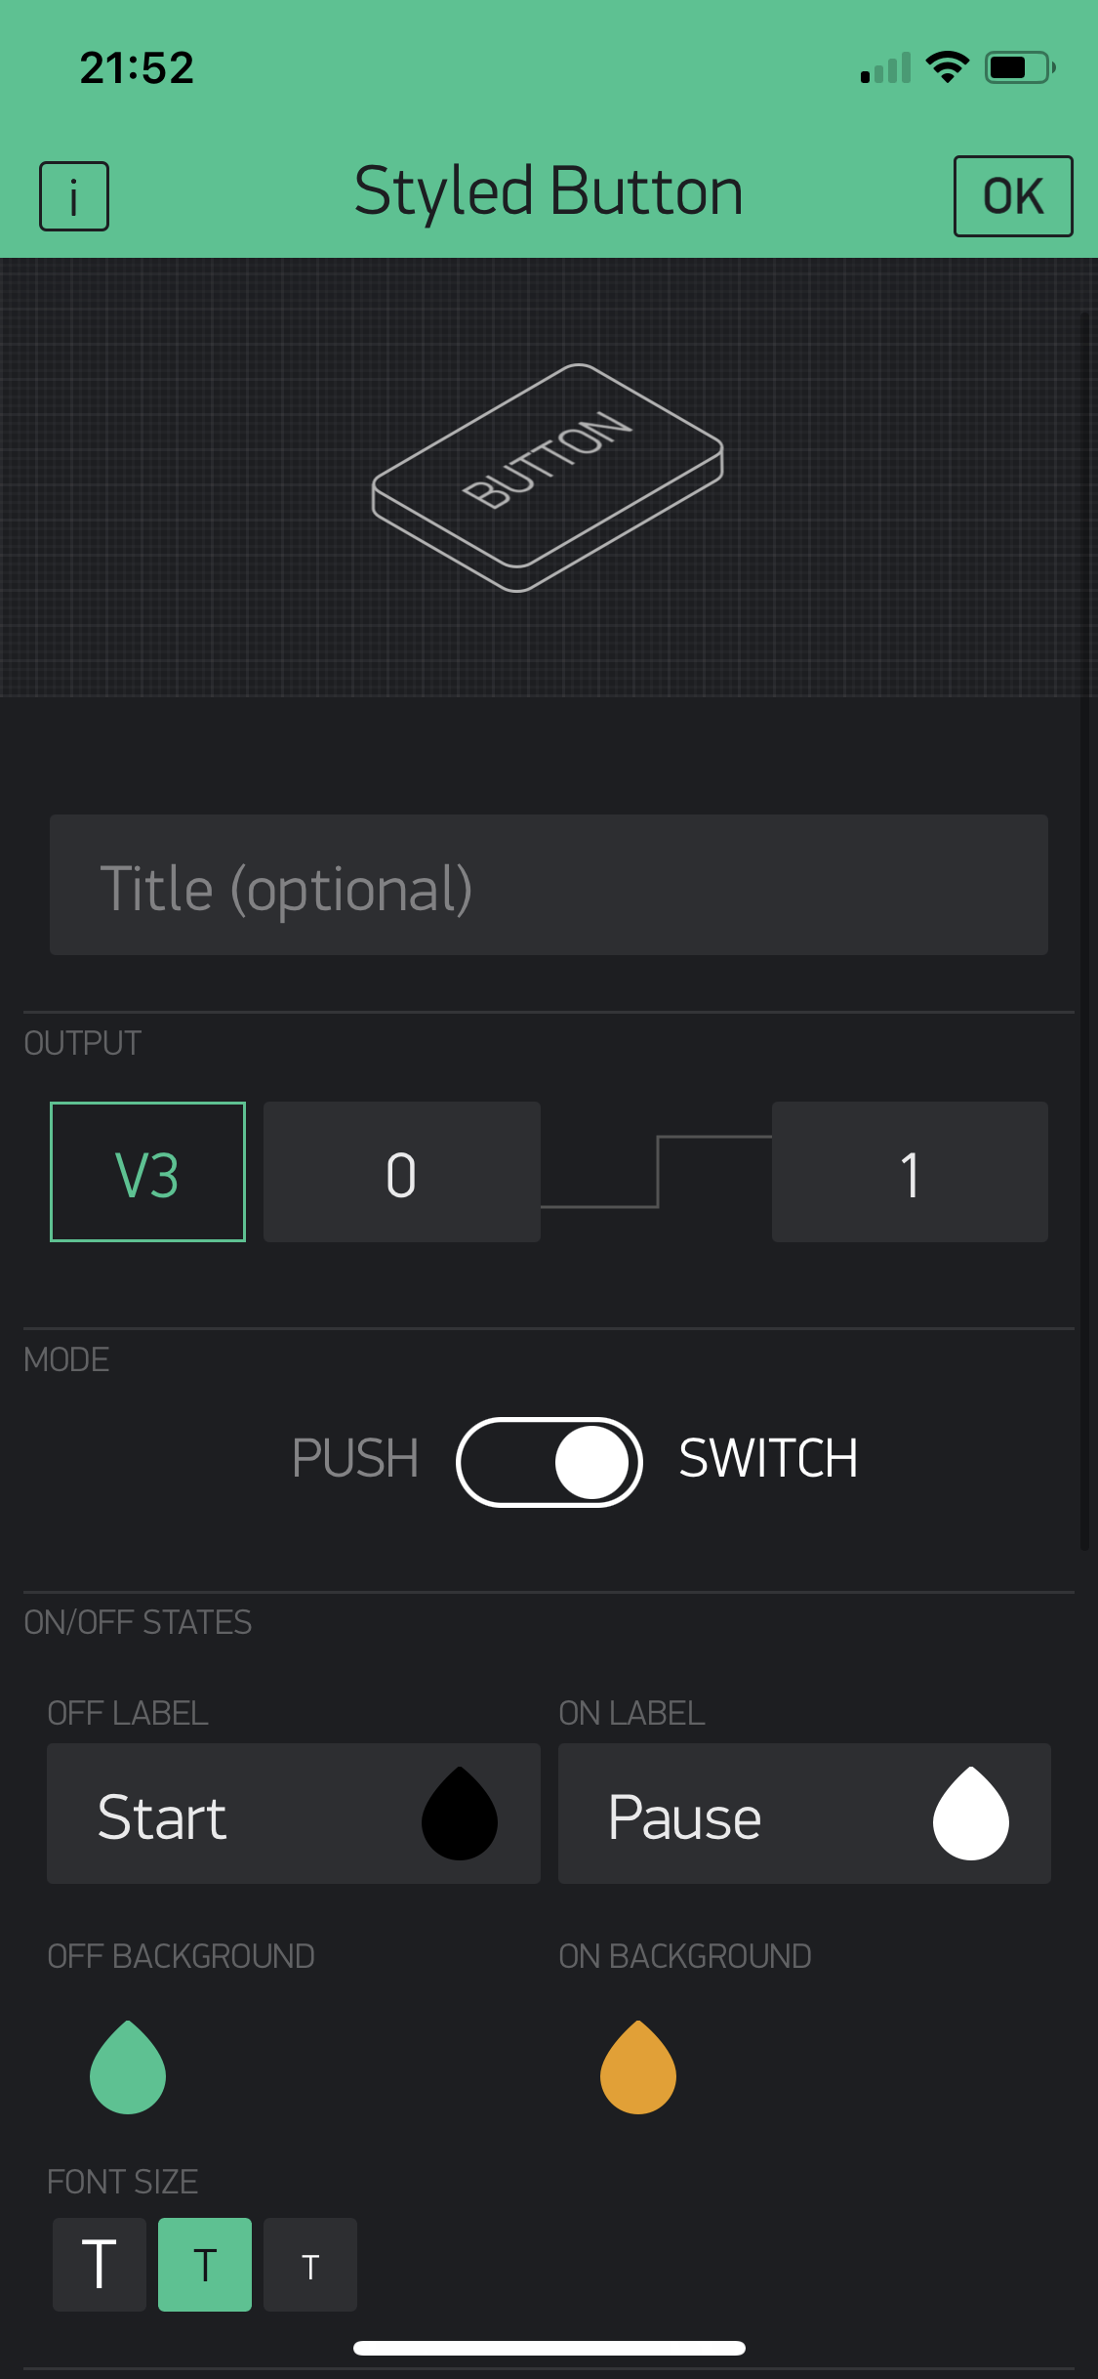1098x2379 pixels.
Task: Tap the info icon in header
Action: click(74, 196)
